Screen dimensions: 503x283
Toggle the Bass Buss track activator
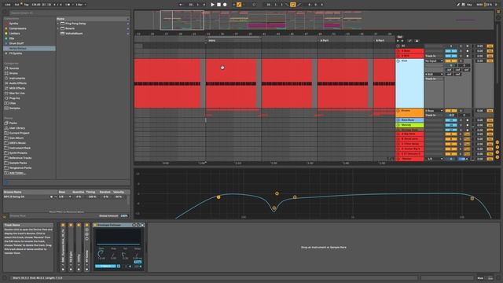click(451, 120)
